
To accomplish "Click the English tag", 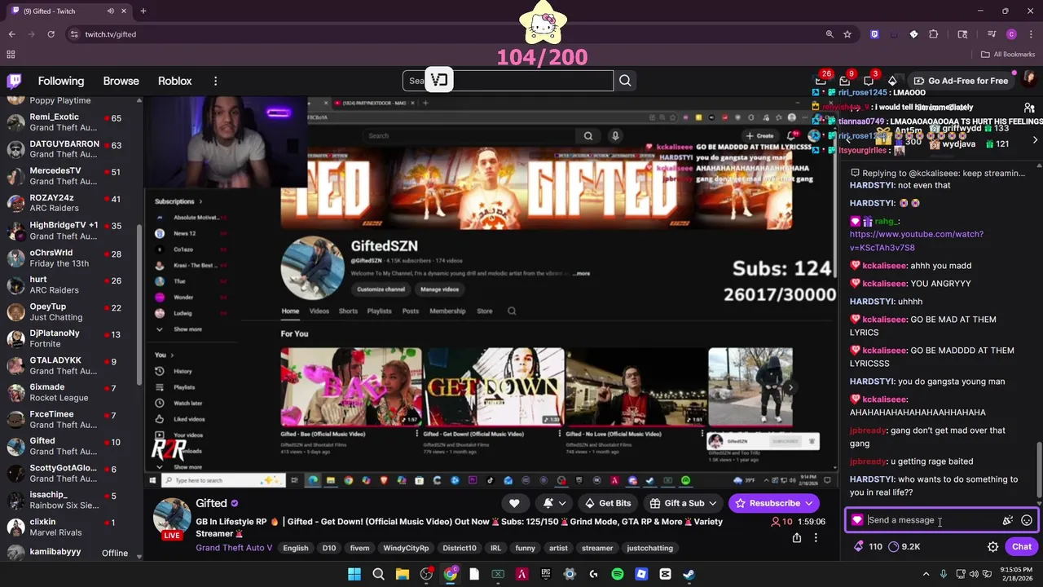I will pyautogui.click(x=296, y=548).
